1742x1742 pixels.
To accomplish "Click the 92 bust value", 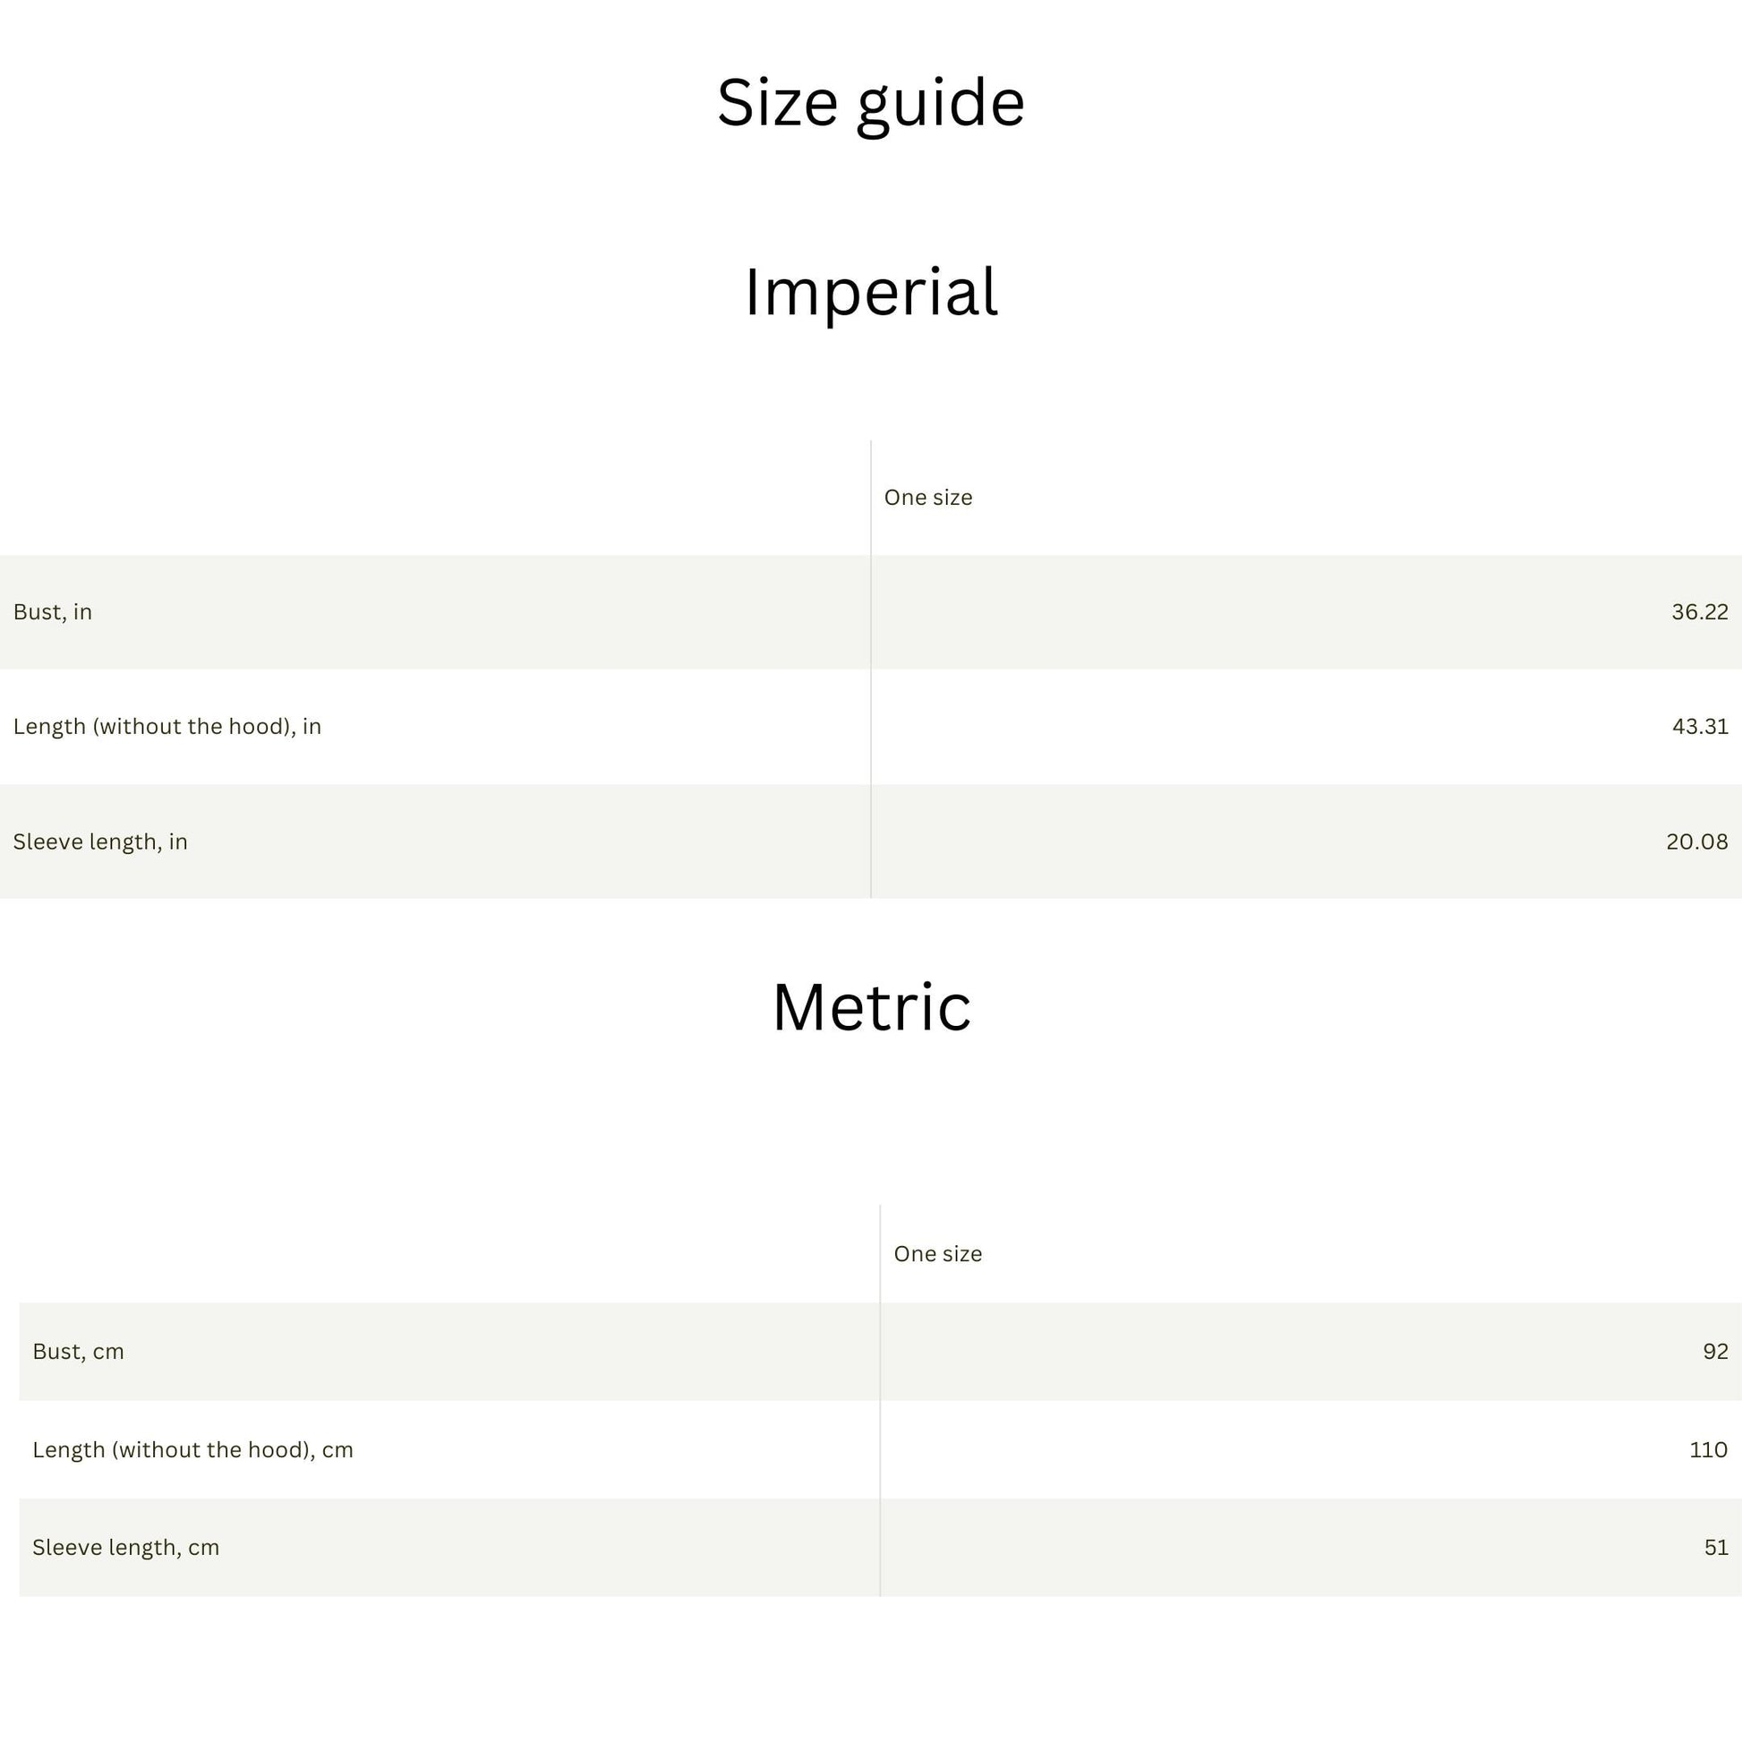I will (x=1715, y=1352).
